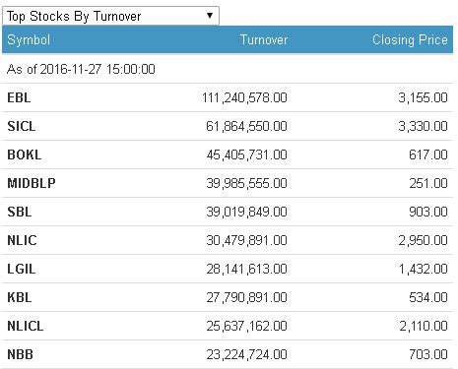The image size is (458, 369).
Task: Select the date line As of 2016-11-27 15:00:00
Action: coord(81,69)
